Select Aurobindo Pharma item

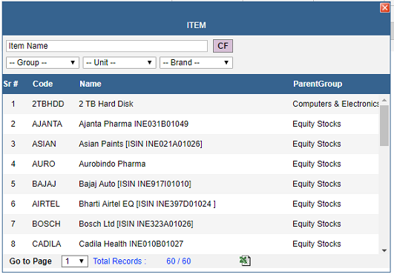112,164
